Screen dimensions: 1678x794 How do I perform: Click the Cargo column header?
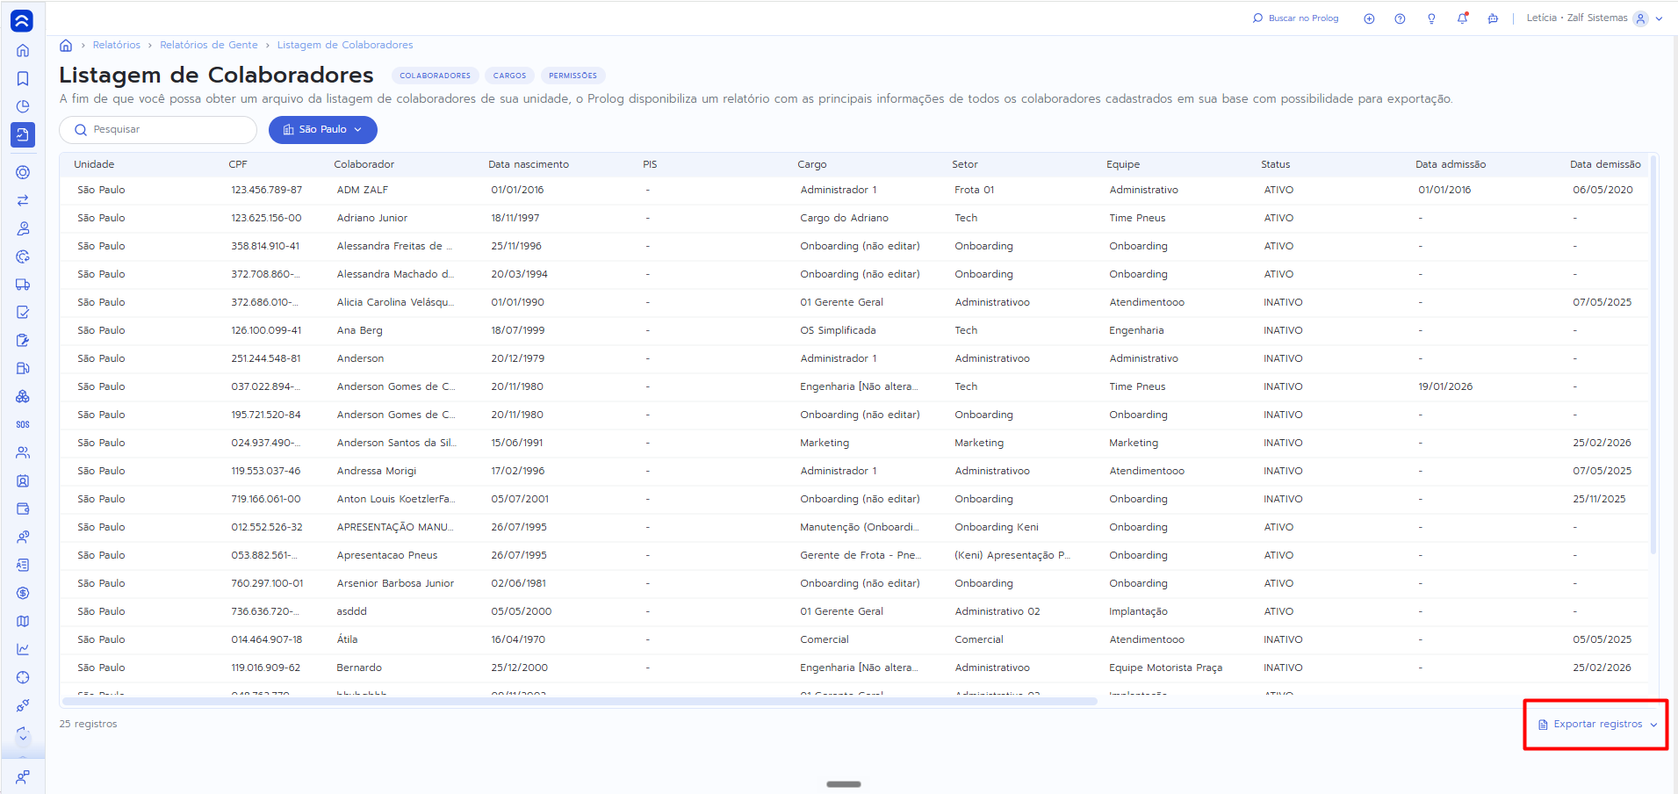tap(812, 164)
